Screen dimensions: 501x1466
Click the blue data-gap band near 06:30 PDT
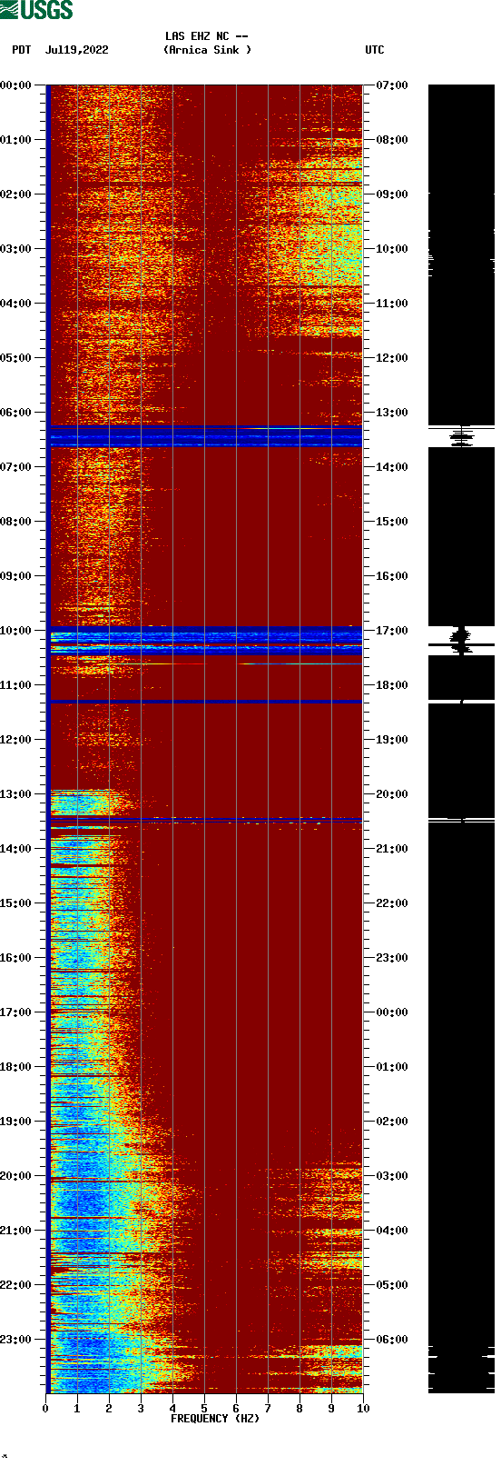click(x=206, y=435)
